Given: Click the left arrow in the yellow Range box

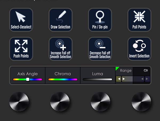Looking at the screenshot, I should tap(119, 79).
